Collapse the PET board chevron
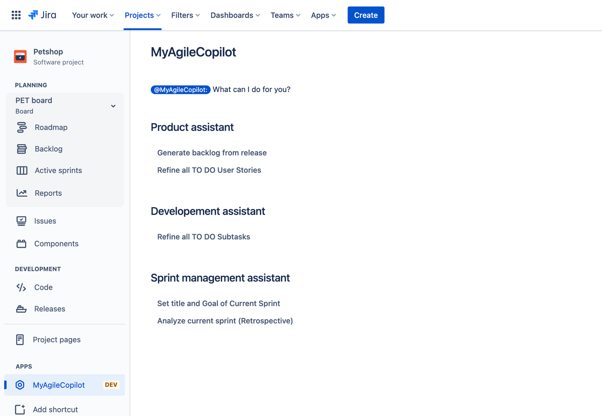Screen dimensions: 602x416 113,106
